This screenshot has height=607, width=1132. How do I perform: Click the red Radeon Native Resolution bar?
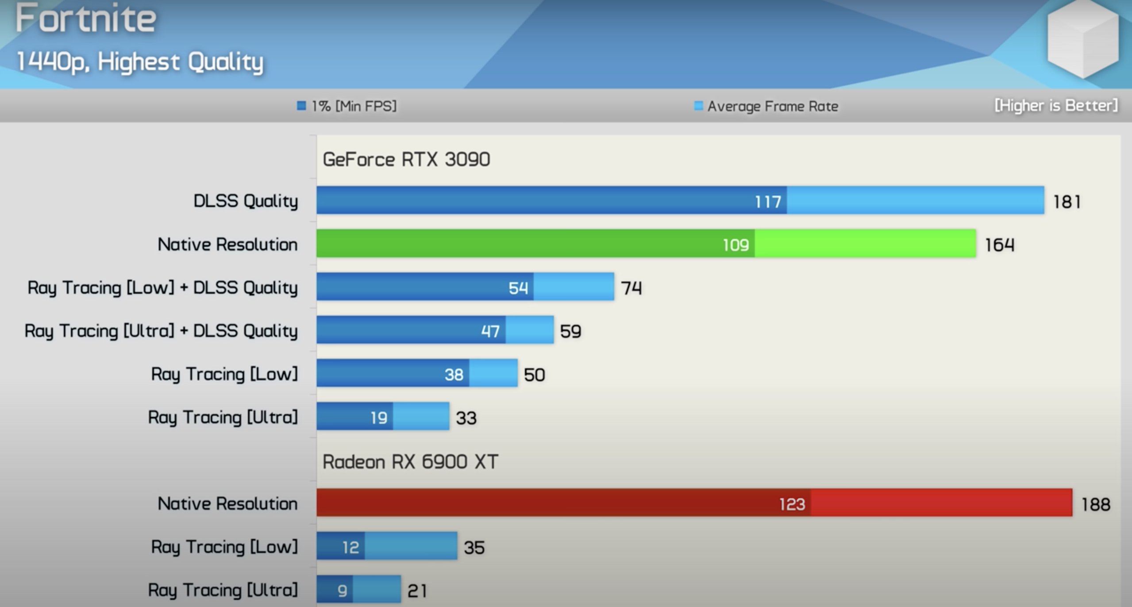694,503
